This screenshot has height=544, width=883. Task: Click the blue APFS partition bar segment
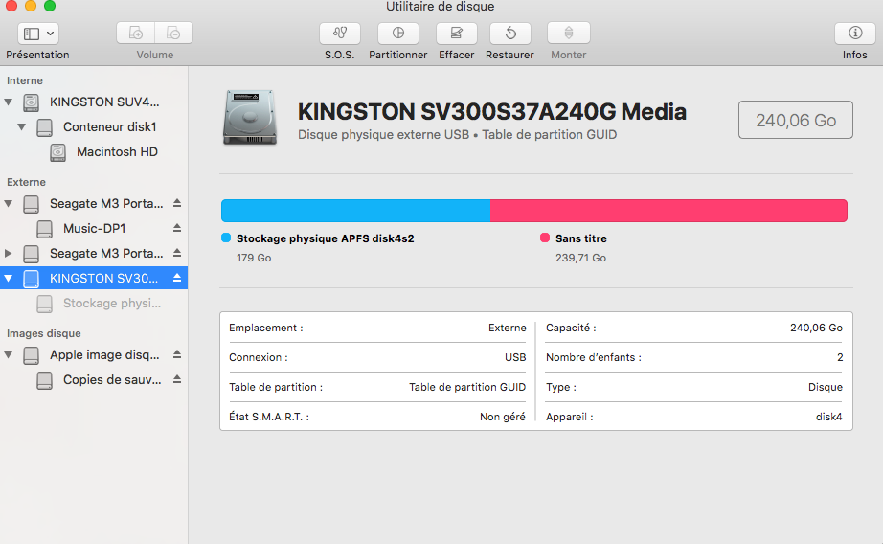point(356,211)
